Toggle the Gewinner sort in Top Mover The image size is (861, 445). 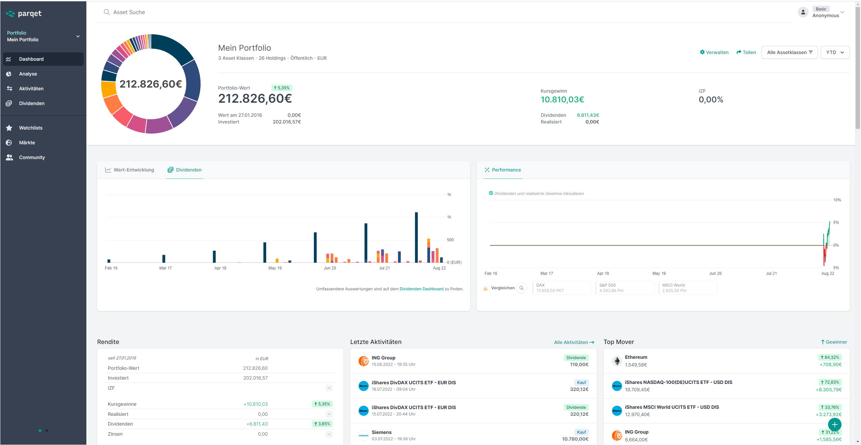(x=834, y=342)
